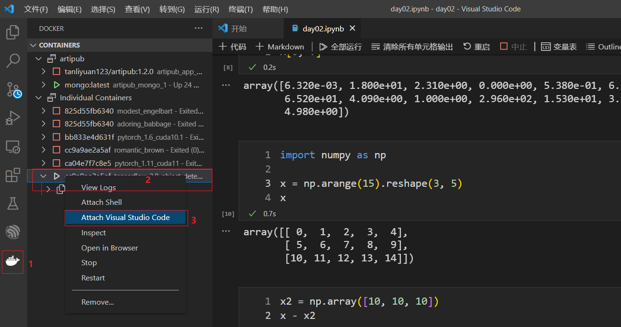Choose View Logs in context menu
The image size is (621, 327).
(x=125, y=187)
